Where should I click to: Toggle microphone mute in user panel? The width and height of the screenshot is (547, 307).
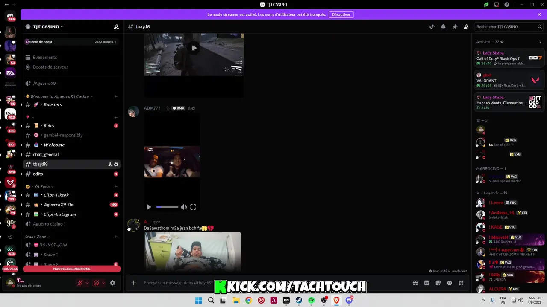tap(80, 283)
